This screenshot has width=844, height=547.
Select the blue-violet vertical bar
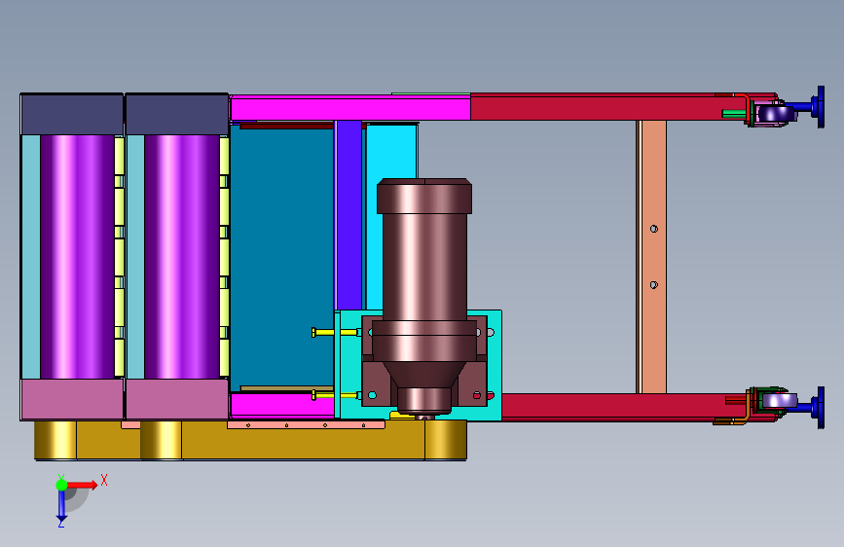pos(349,215)
